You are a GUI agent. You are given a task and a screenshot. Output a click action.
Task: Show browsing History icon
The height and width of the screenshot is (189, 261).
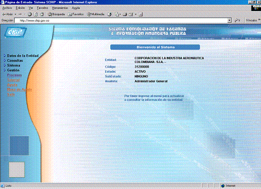tap(109, 14)
